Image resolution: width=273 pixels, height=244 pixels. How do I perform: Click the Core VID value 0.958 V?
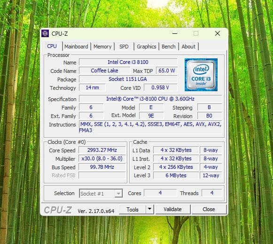click(160, 87)
